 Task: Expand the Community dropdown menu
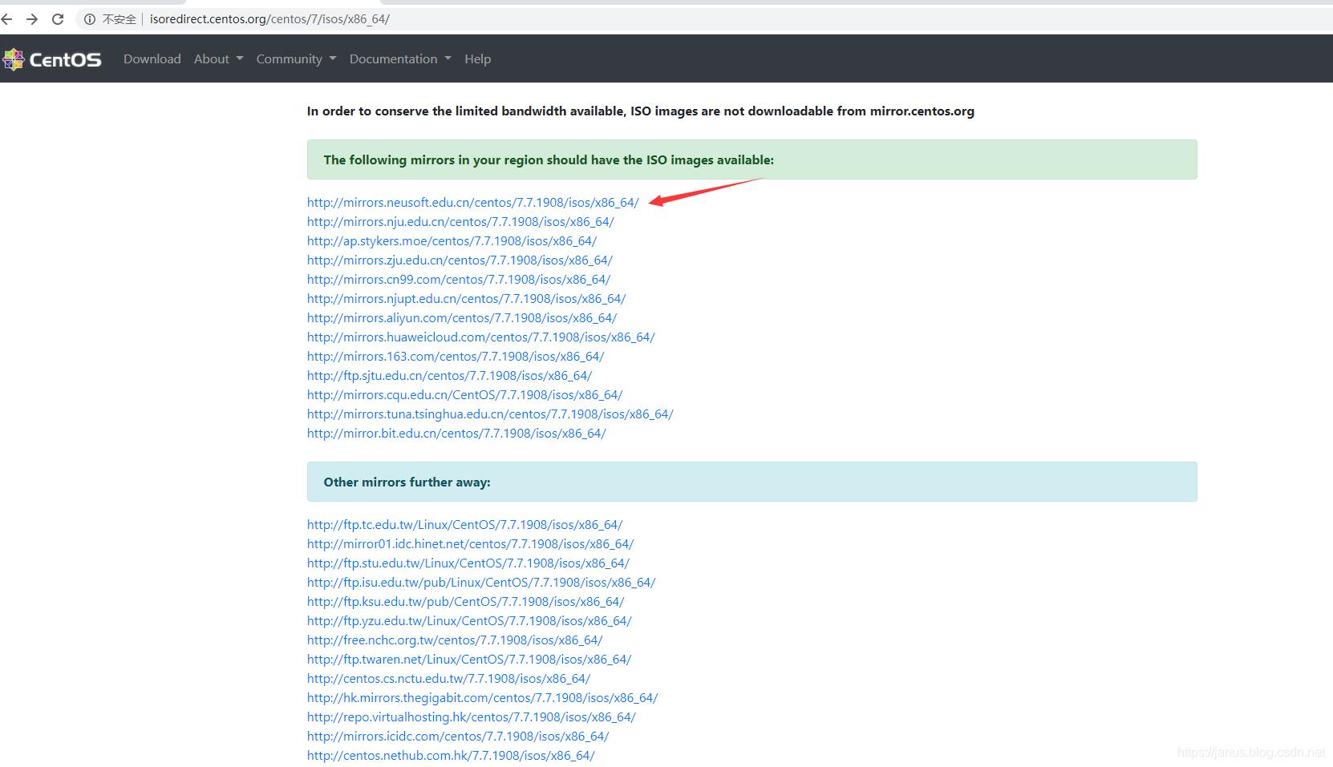click(296, 59)
